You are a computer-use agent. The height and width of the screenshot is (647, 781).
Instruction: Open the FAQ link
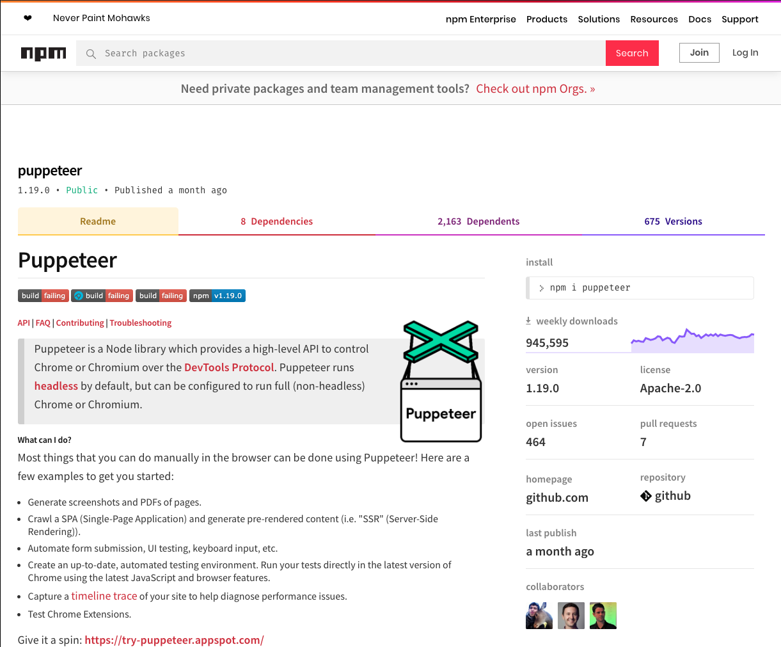43,323
